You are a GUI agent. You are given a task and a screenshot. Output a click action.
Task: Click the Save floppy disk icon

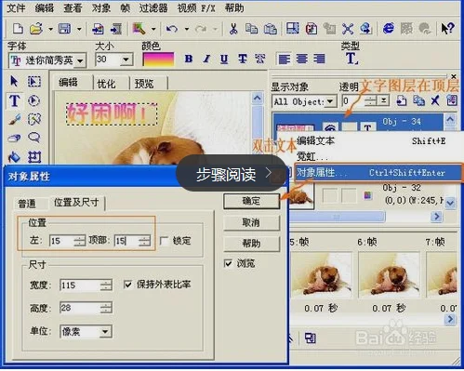65,29
